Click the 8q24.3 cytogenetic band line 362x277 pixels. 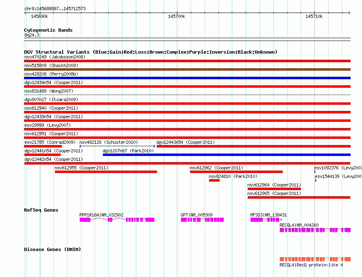187,39
